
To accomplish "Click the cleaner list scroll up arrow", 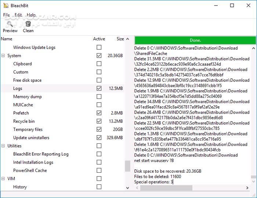I will [x=128, y=39].
